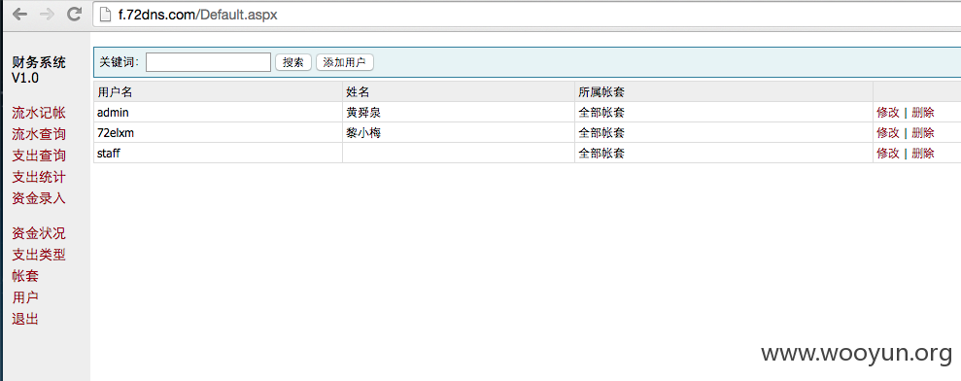The width and height of the screenshot is (961, 381).
Task: Click the page icon in address bar
Action: [106, 15]
